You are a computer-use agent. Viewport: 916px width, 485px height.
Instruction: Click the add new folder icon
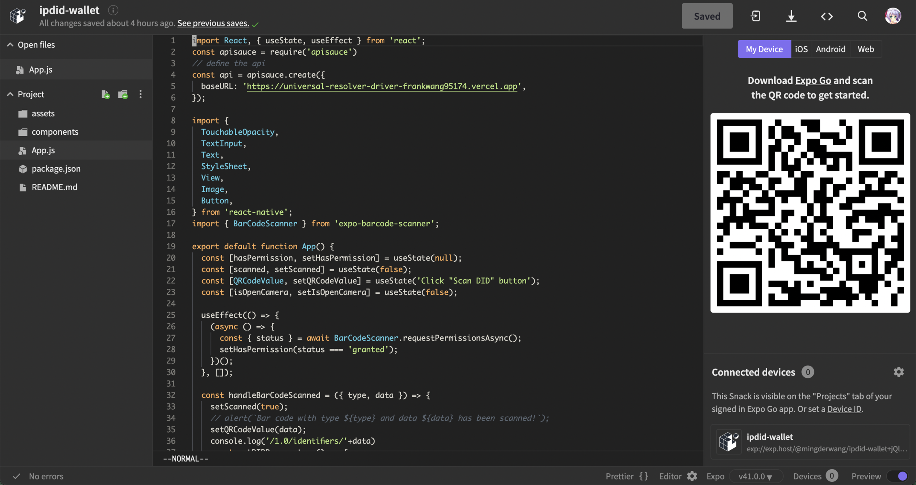[123, 94]
